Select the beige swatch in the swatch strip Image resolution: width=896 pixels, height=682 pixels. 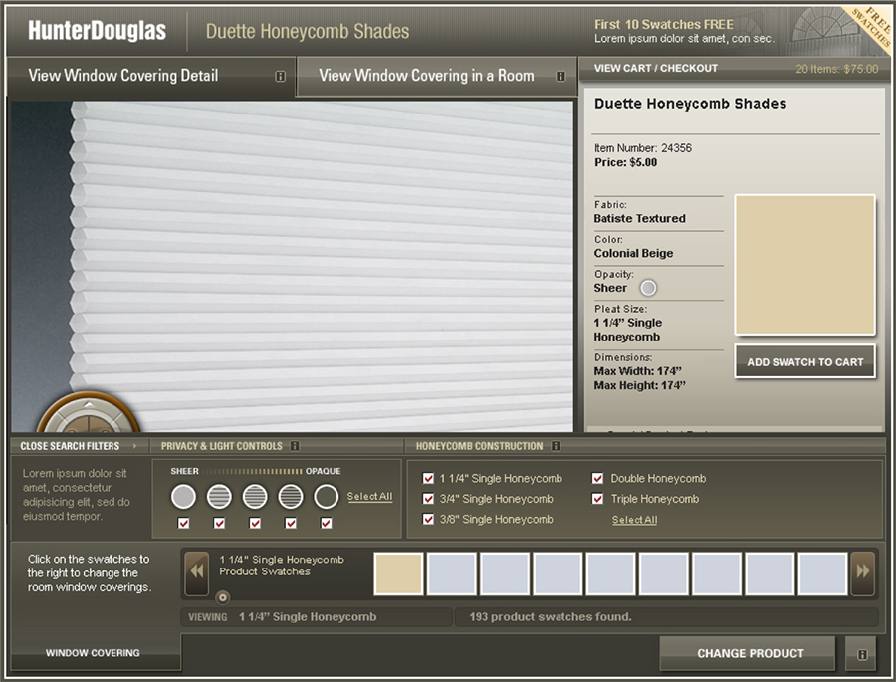coord(398,573)
